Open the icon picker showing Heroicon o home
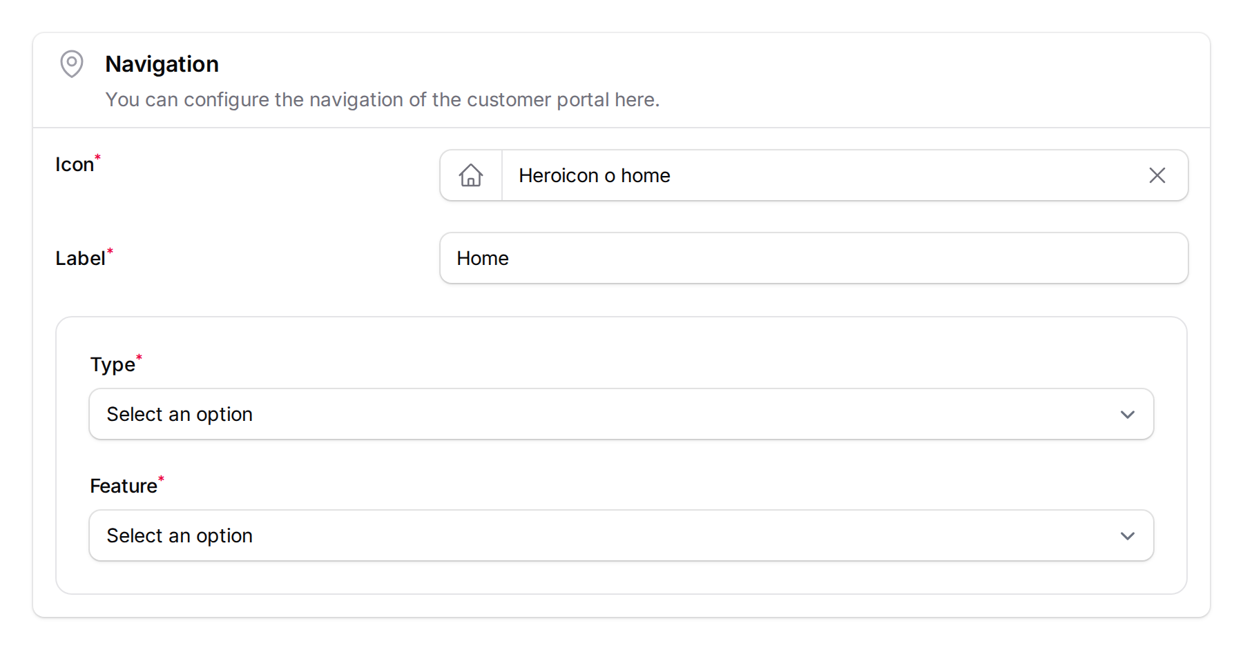Screen dimensions: 1243x650 (760, 175)
